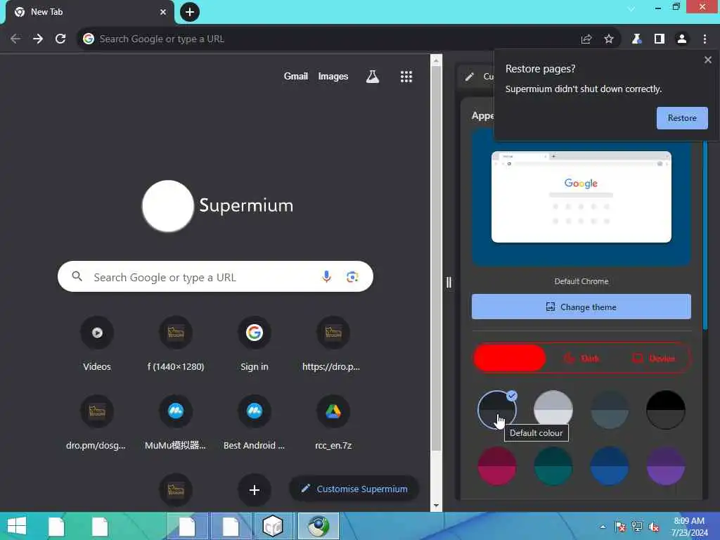Screen dimensions: 720x540
Task: Open the Action Center flag tray icon
Action: click(620, 526)
